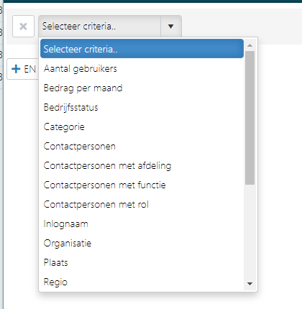Image resolution: width=302 pixels, height=309 pixels.
Task: Choose 'Organisatie' from the list
Action: (x=142, y=244)
